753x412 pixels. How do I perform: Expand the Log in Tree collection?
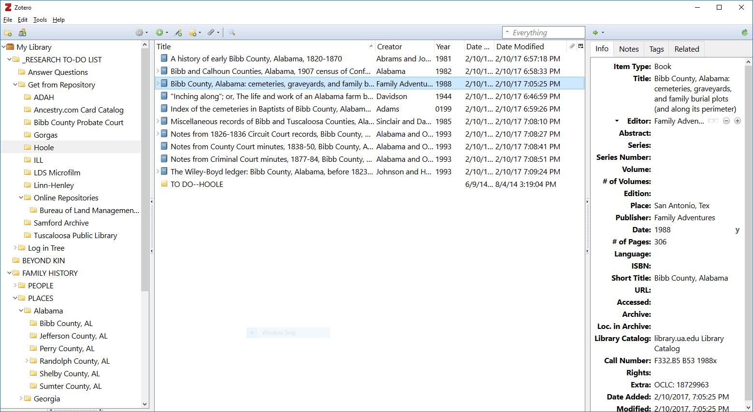15,248
